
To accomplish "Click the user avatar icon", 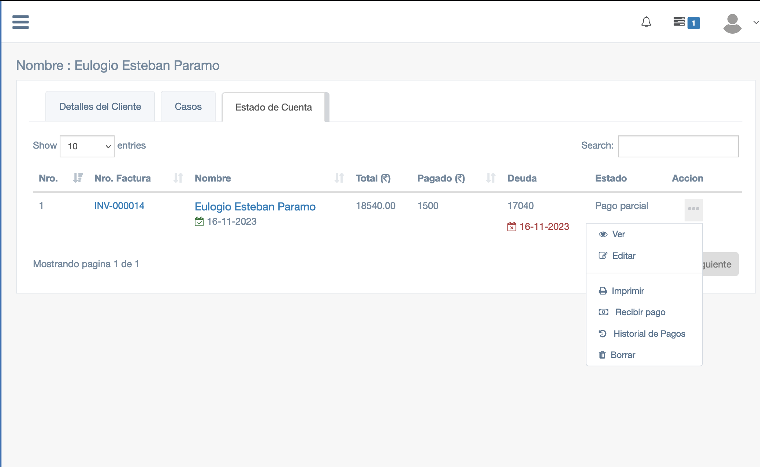I will pos(732,23).
